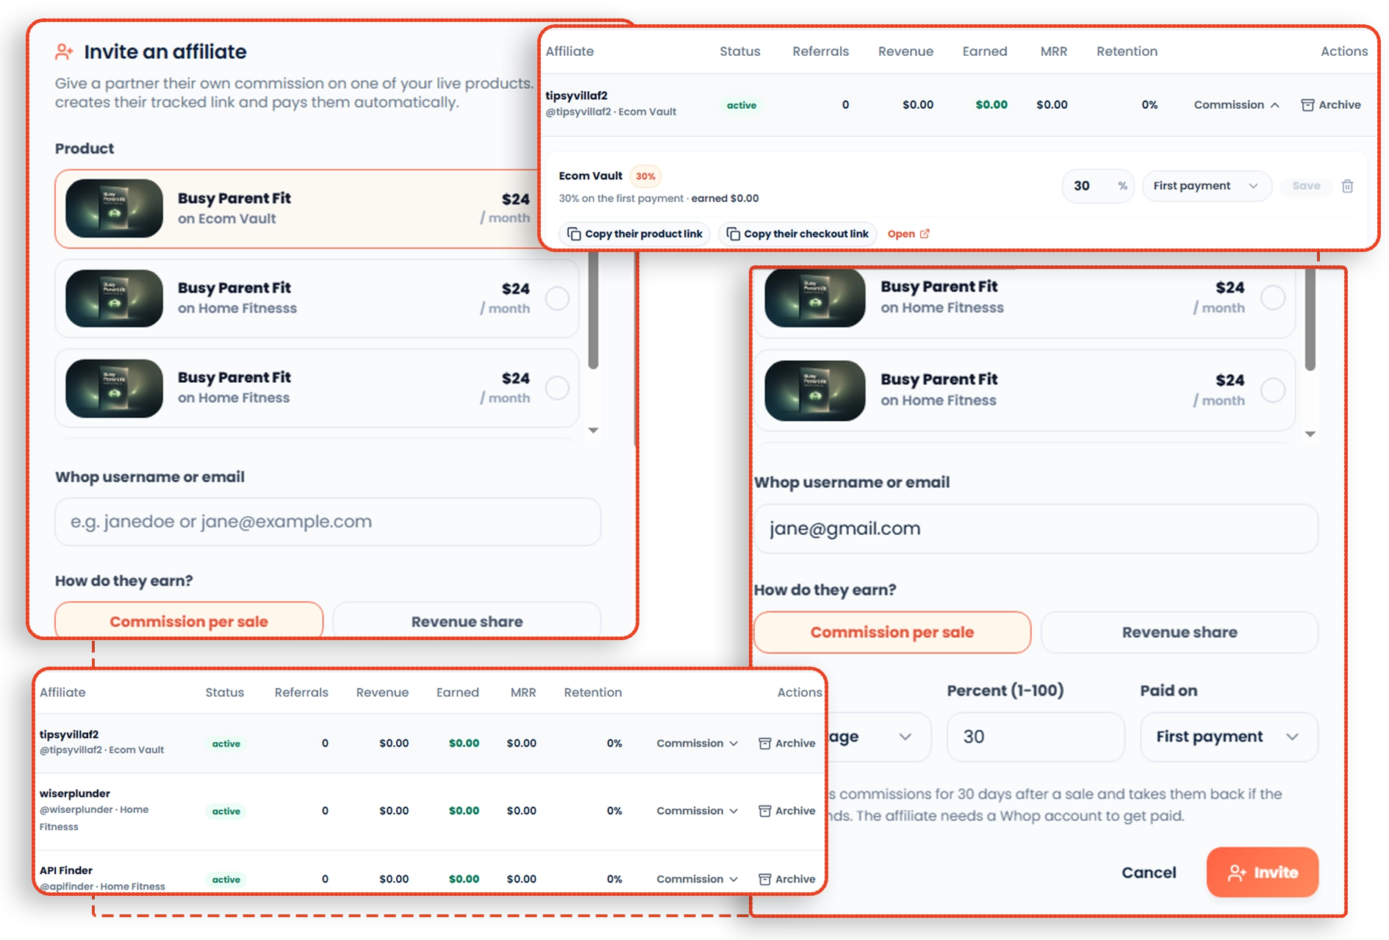Choose Revenue share in right panel
The image size is (1389, 940).
click(x=1180, y=632)
